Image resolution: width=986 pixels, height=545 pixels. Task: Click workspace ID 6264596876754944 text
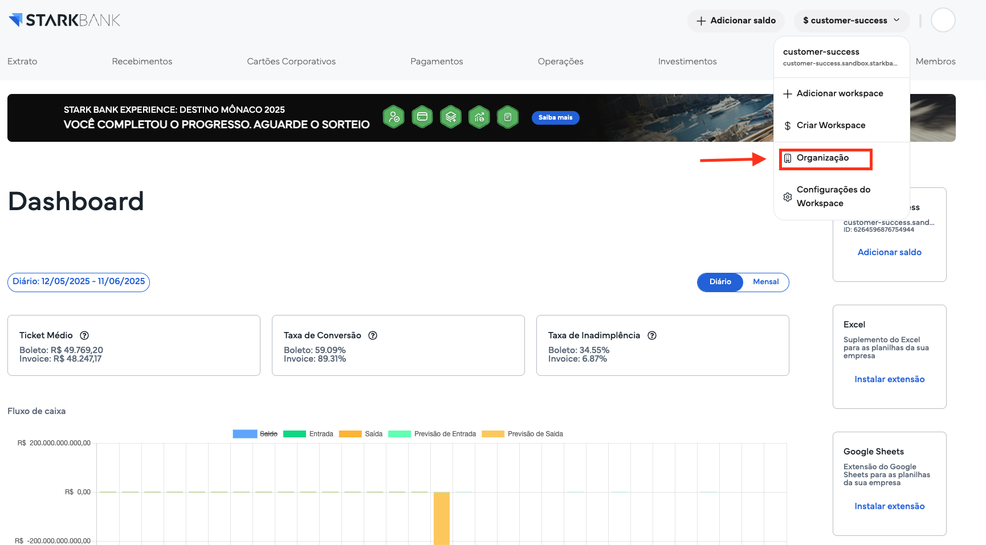(879, 230)
